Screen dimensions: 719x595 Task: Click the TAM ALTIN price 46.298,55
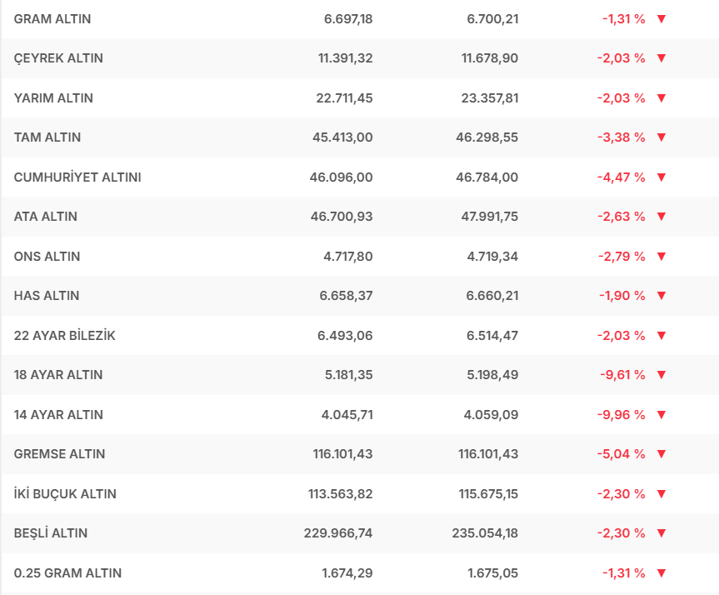coord(489,137)
